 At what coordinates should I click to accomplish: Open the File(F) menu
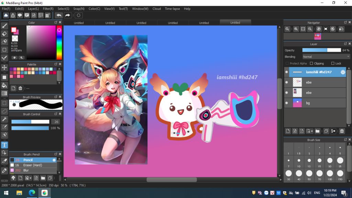click(x=6, y=9)
